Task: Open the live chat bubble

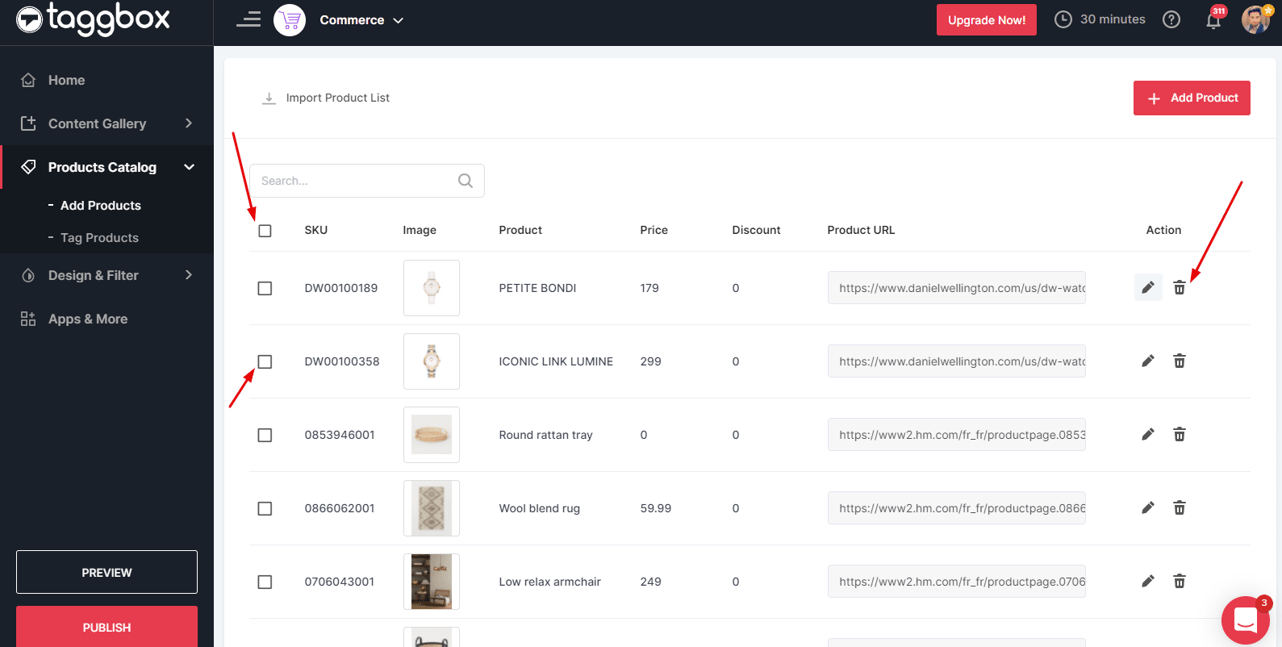Action: click(x=1245, y=620)
